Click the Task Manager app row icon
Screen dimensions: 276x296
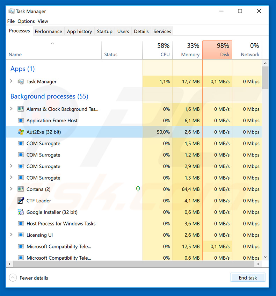click(21, 81)
